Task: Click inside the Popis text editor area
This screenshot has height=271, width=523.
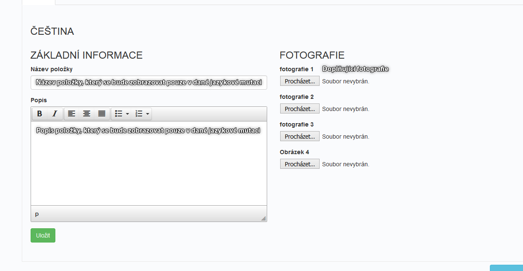Action: [149, 163]
